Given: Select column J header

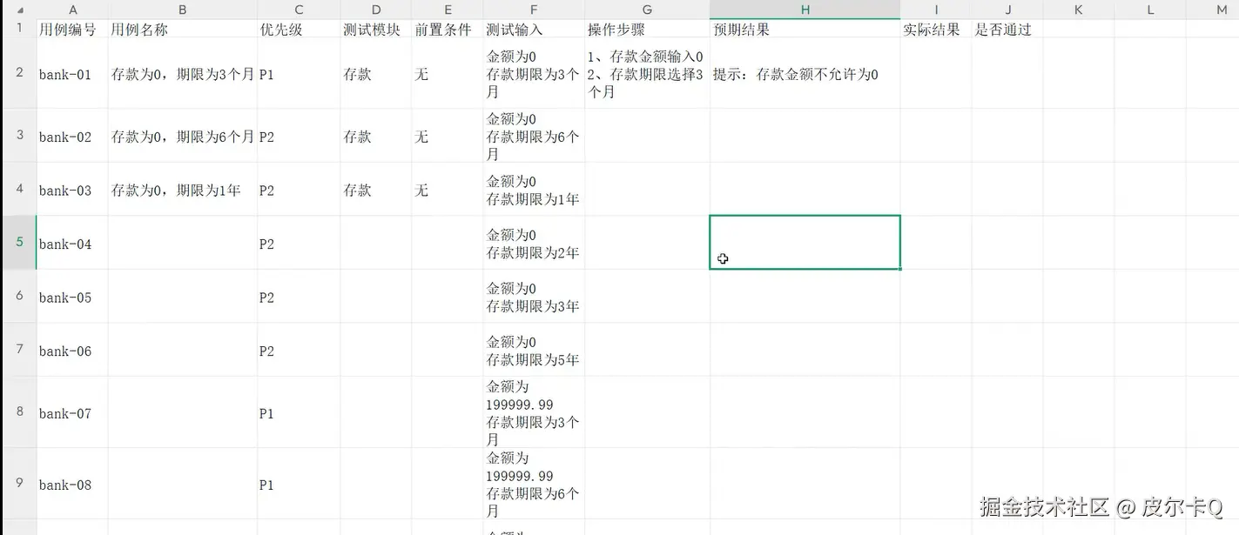Looking at the screenshot, I should point(1007,10).
